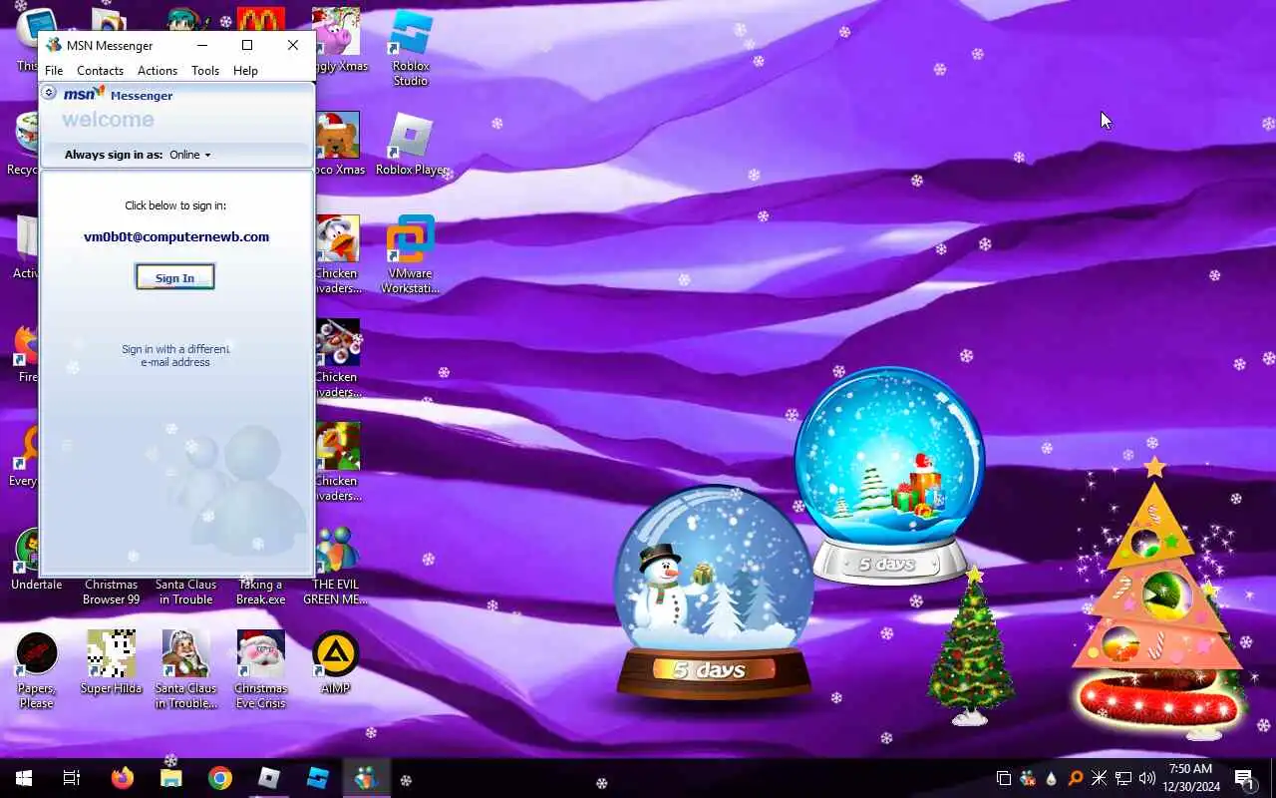This screenshot has height=798, width=1276.
Task: Click the vm0b0t@computernewb.com account name
Action: pyautogui.click(x=176, y=237)
